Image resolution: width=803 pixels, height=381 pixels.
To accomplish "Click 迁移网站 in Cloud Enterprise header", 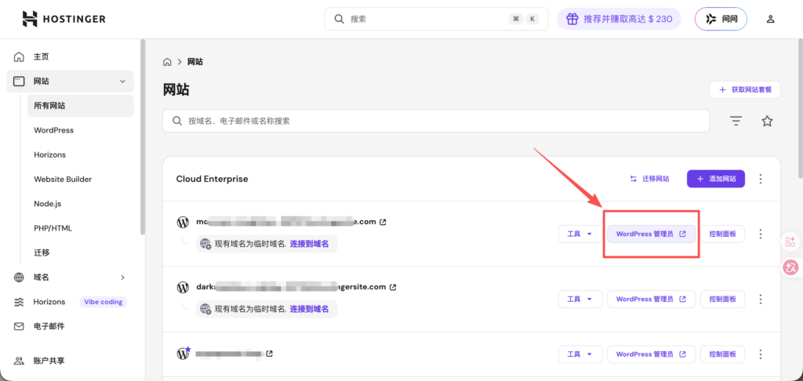I will pyautogui.click(x=649, y=179).
